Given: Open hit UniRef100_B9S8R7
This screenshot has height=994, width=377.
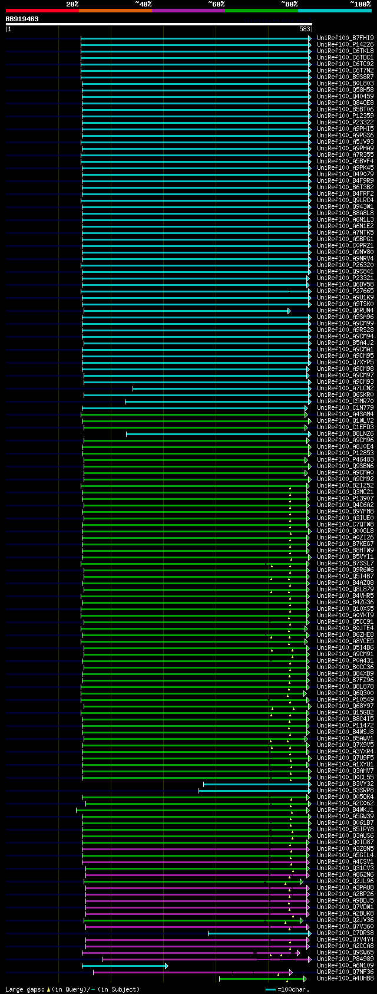Looking at the screenshot, I should (x=345, y=77).
